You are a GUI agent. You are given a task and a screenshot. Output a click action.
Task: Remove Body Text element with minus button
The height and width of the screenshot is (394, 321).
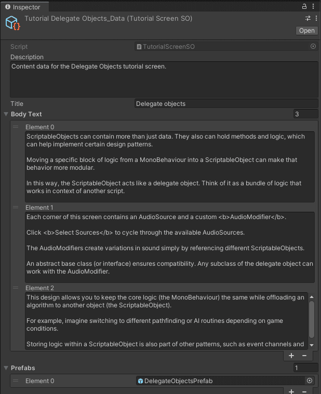pos(304,356)
